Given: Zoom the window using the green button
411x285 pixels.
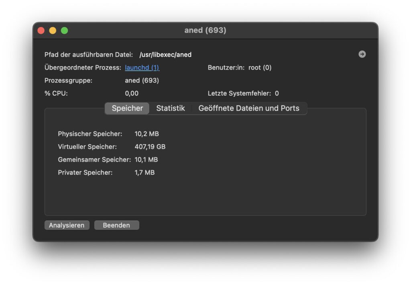Looking at the screenshot, I should click(x=64, y=31).
